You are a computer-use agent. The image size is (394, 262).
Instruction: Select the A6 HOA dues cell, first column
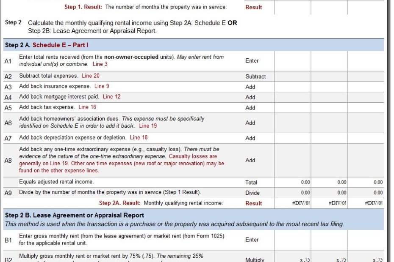click(x=293, y=123)
